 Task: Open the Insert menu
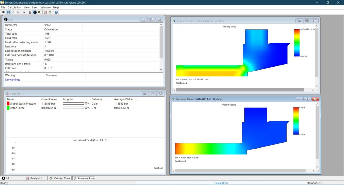click(35, 7)
